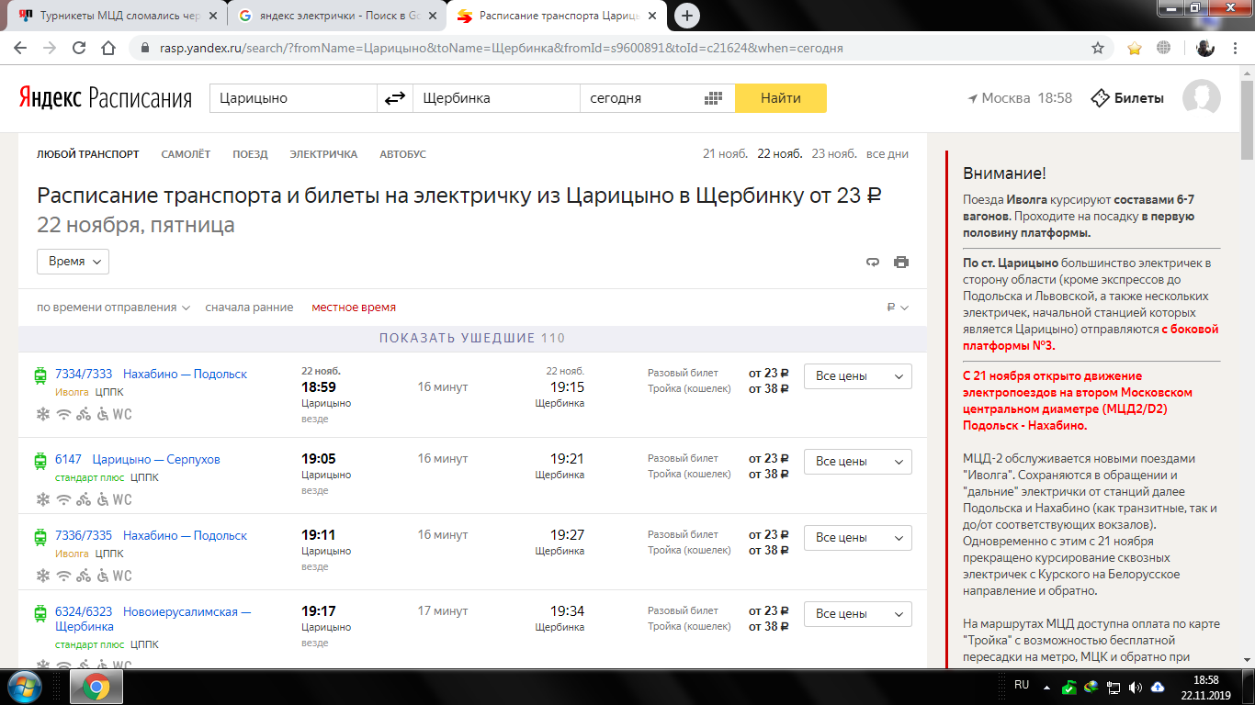This screenshot has width=1255, height=705.
Task: Select the САМОЛЁТ transport tab
Action: point(186,154)
